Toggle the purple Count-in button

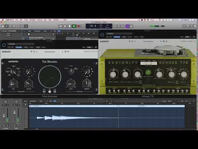[x=127, y=26]
